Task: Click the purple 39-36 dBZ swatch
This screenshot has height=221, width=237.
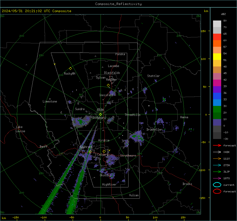Action: (217, 90)
